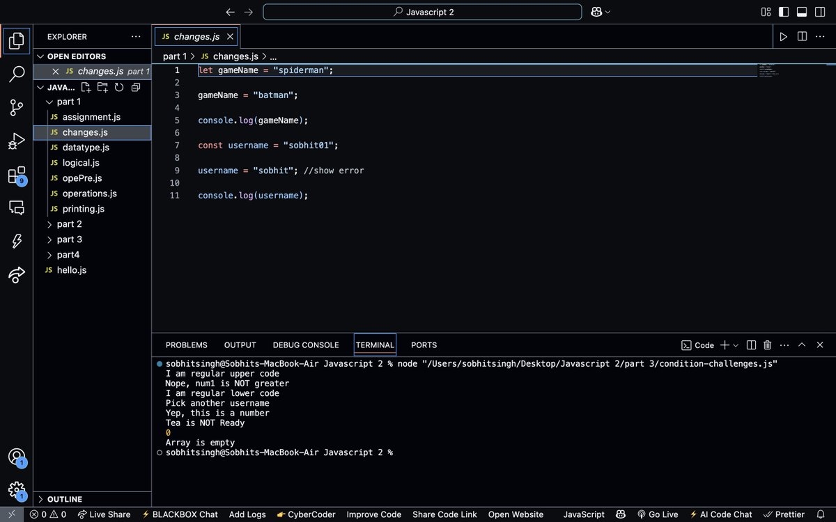Toggle bottom panel visibility
The height and width of the screenshot is (522, 836).
[x=802, y=12]
